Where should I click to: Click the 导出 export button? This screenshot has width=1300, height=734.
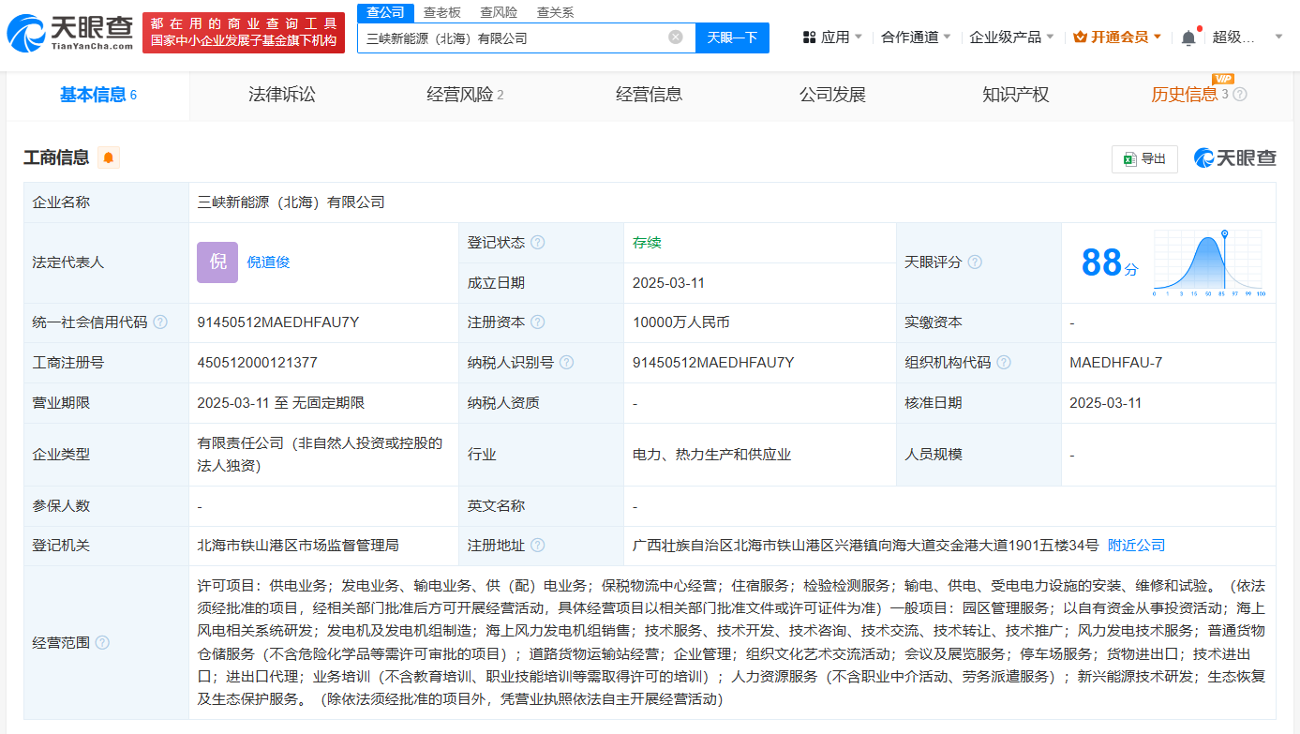point(1144,158)
